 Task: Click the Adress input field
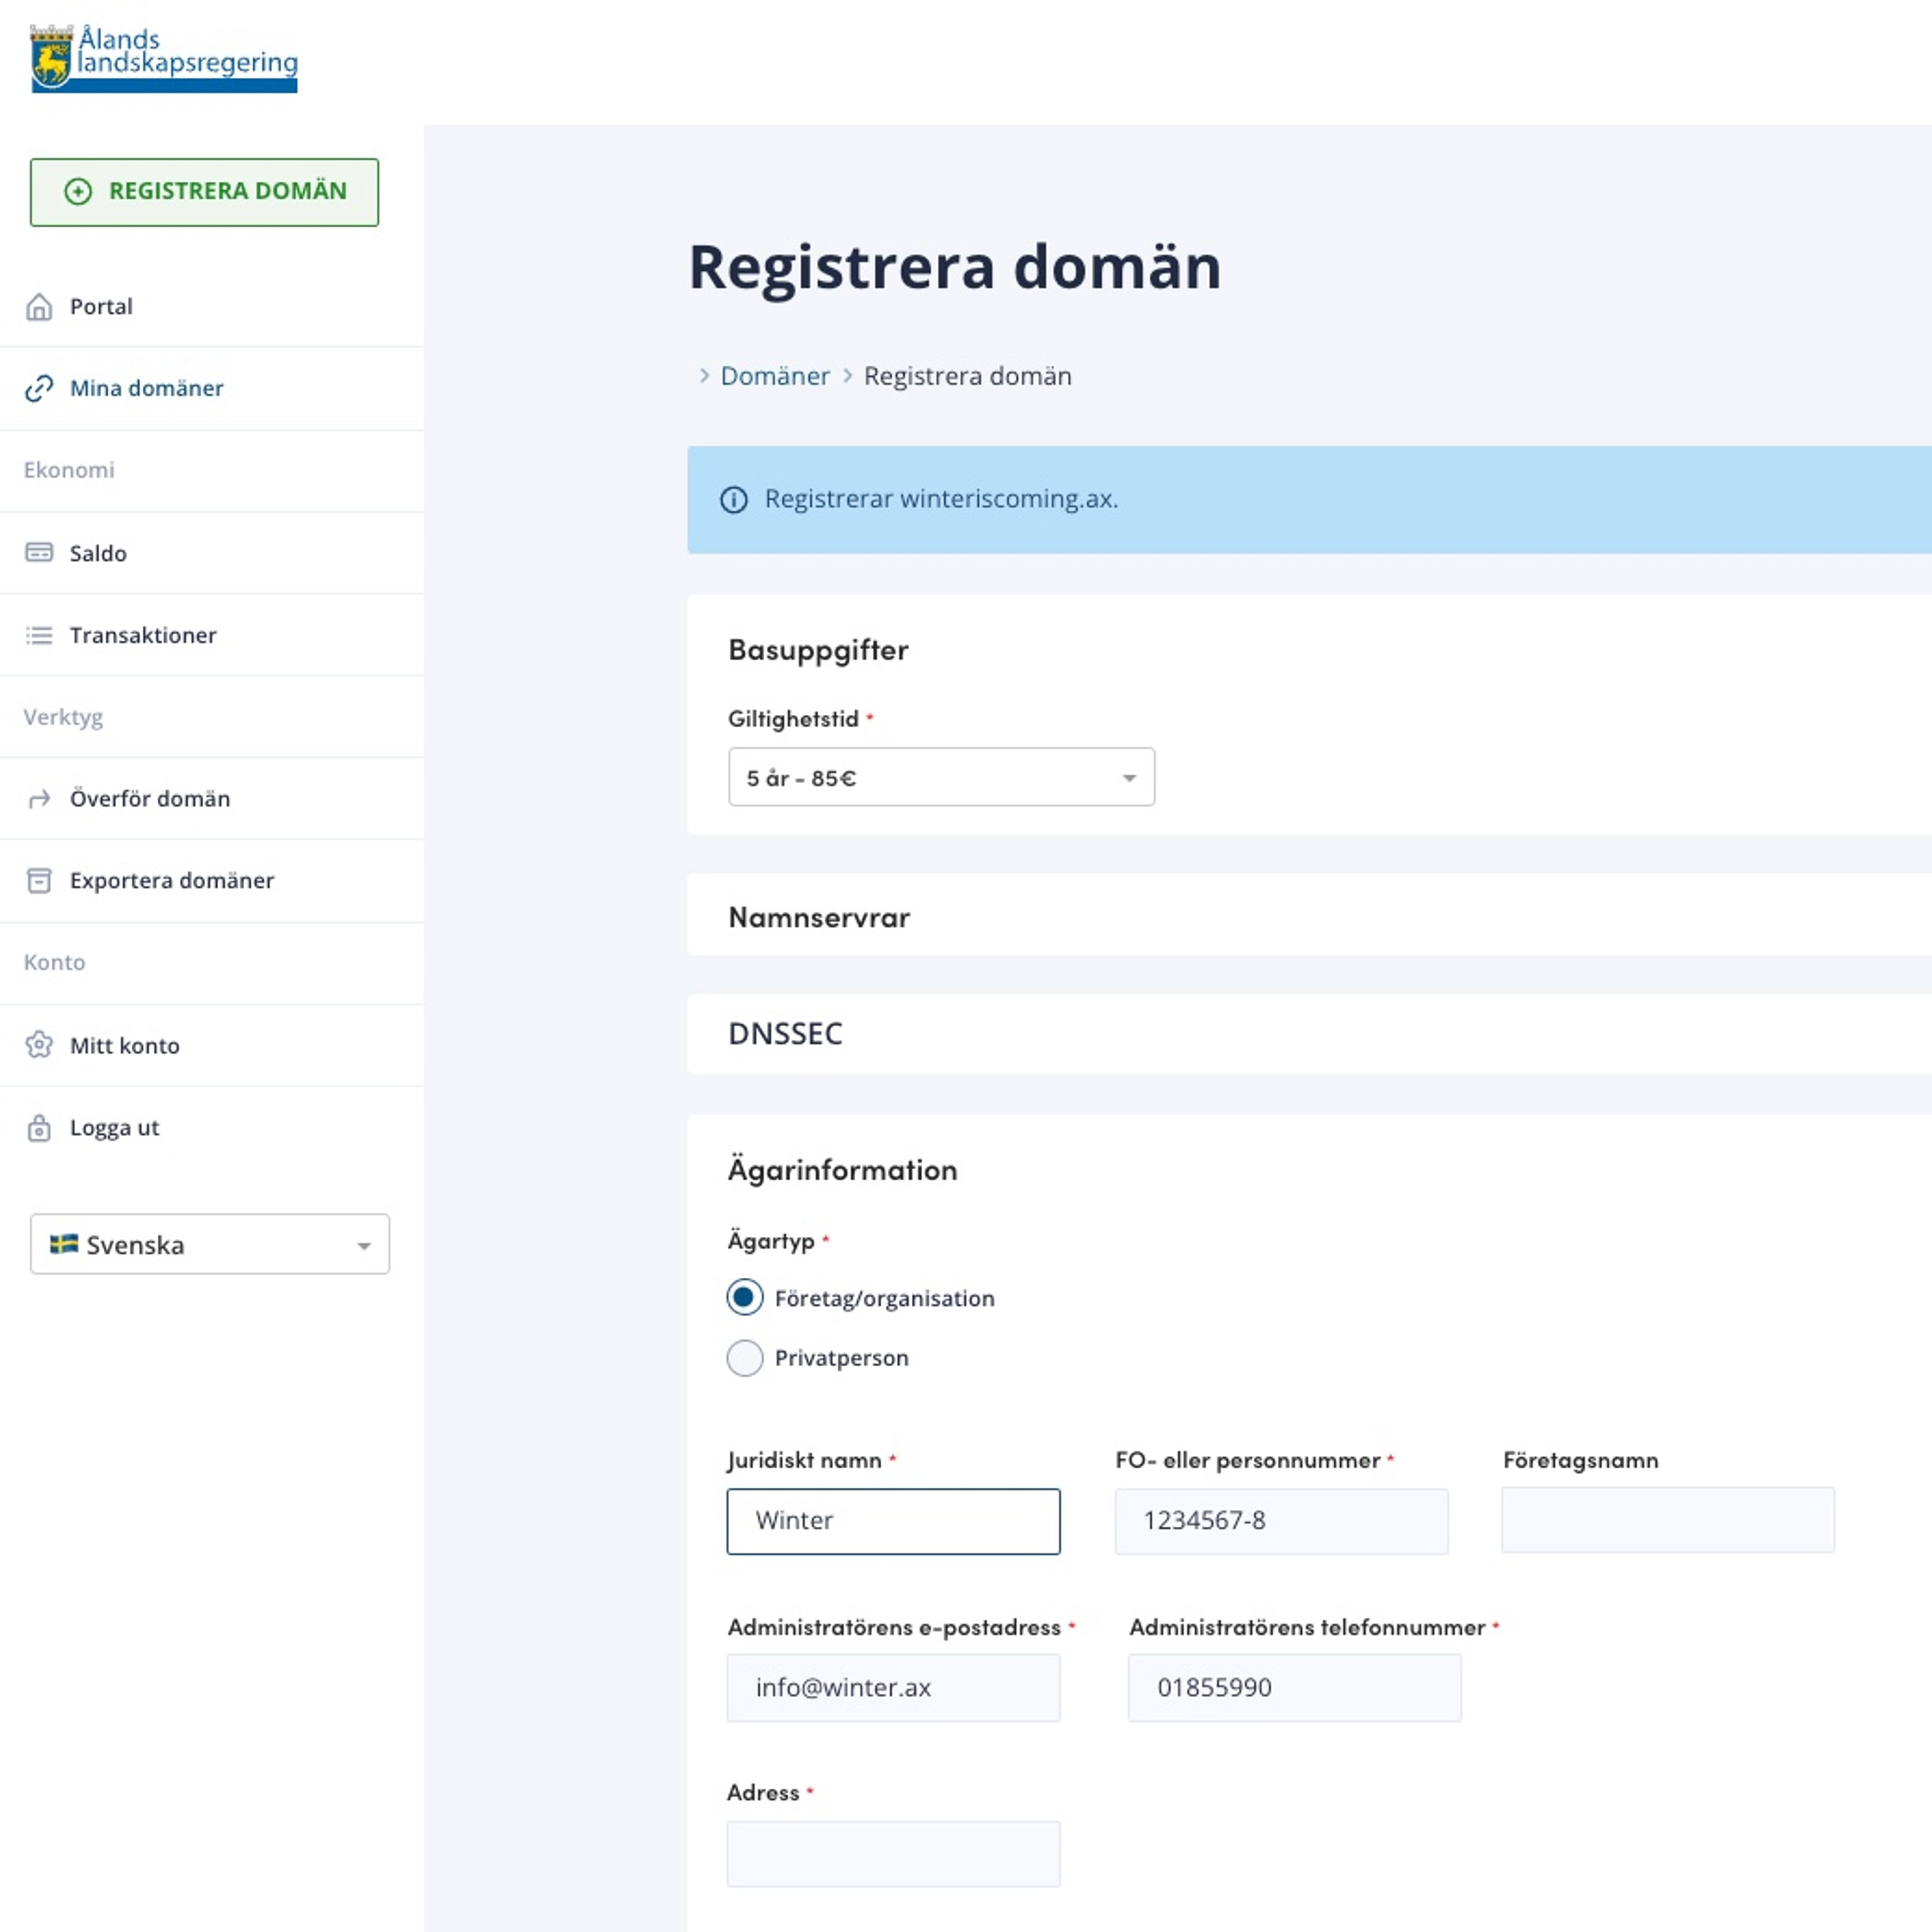pos(893,1854)
